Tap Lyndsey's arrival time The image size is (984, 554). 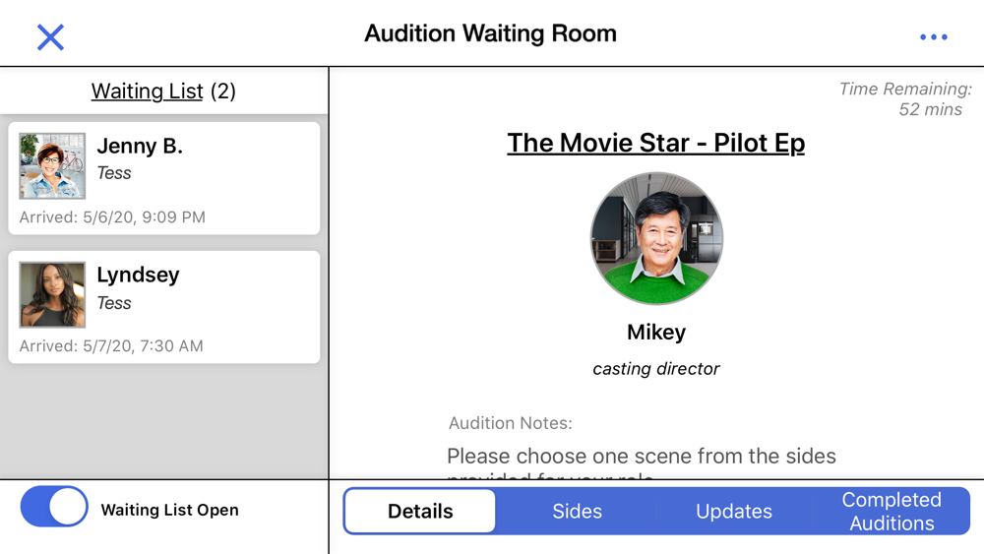coord(111,346)
